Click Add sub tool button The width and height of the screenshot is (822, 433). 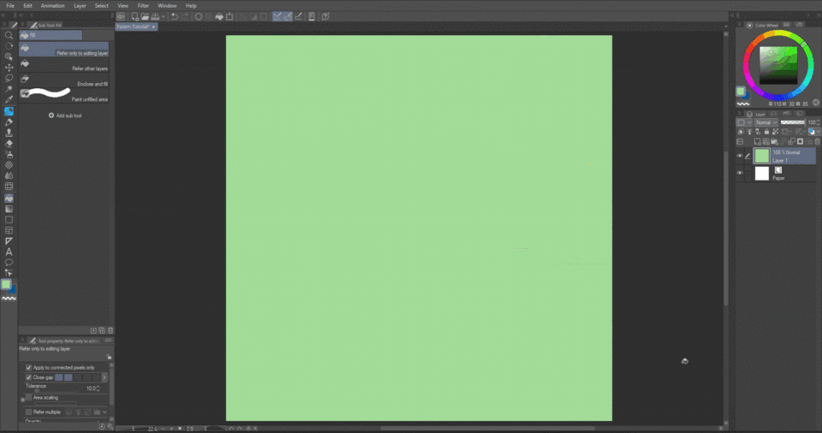coord(65,116)
